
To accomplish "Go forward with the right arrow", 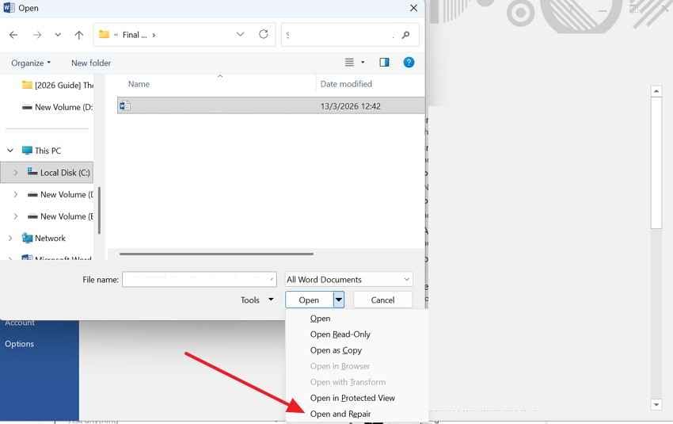I will coord(37,35).
